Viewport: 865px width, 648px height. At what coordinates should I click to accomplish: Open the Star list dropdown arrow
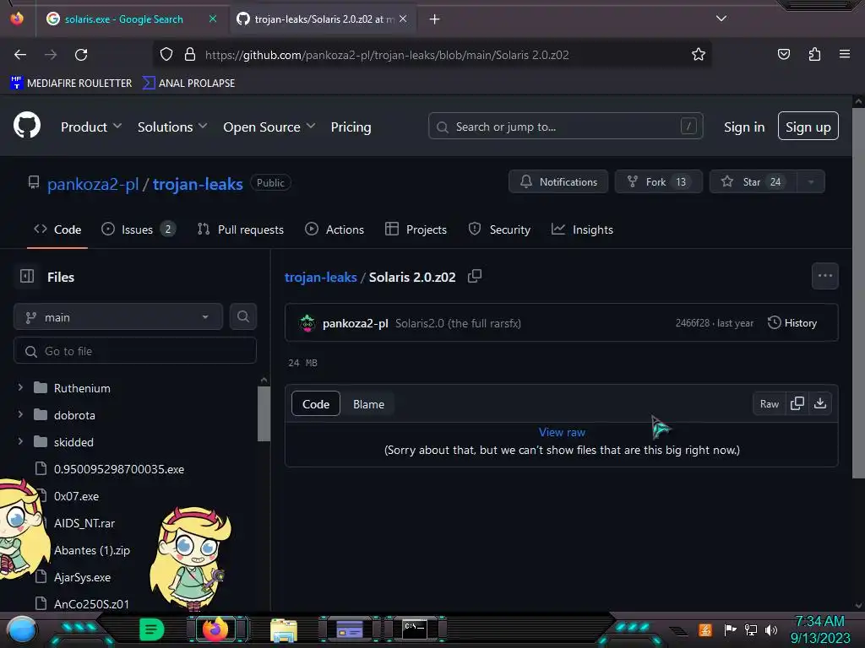(x=810, y=182)
